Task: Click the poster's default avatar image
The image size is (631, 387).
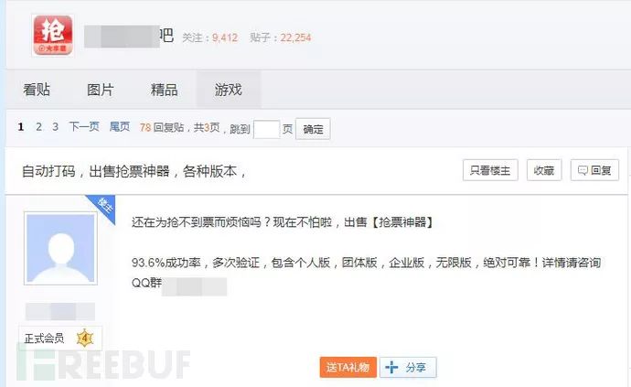Action: pyautogui.click(x=60, y=248)
